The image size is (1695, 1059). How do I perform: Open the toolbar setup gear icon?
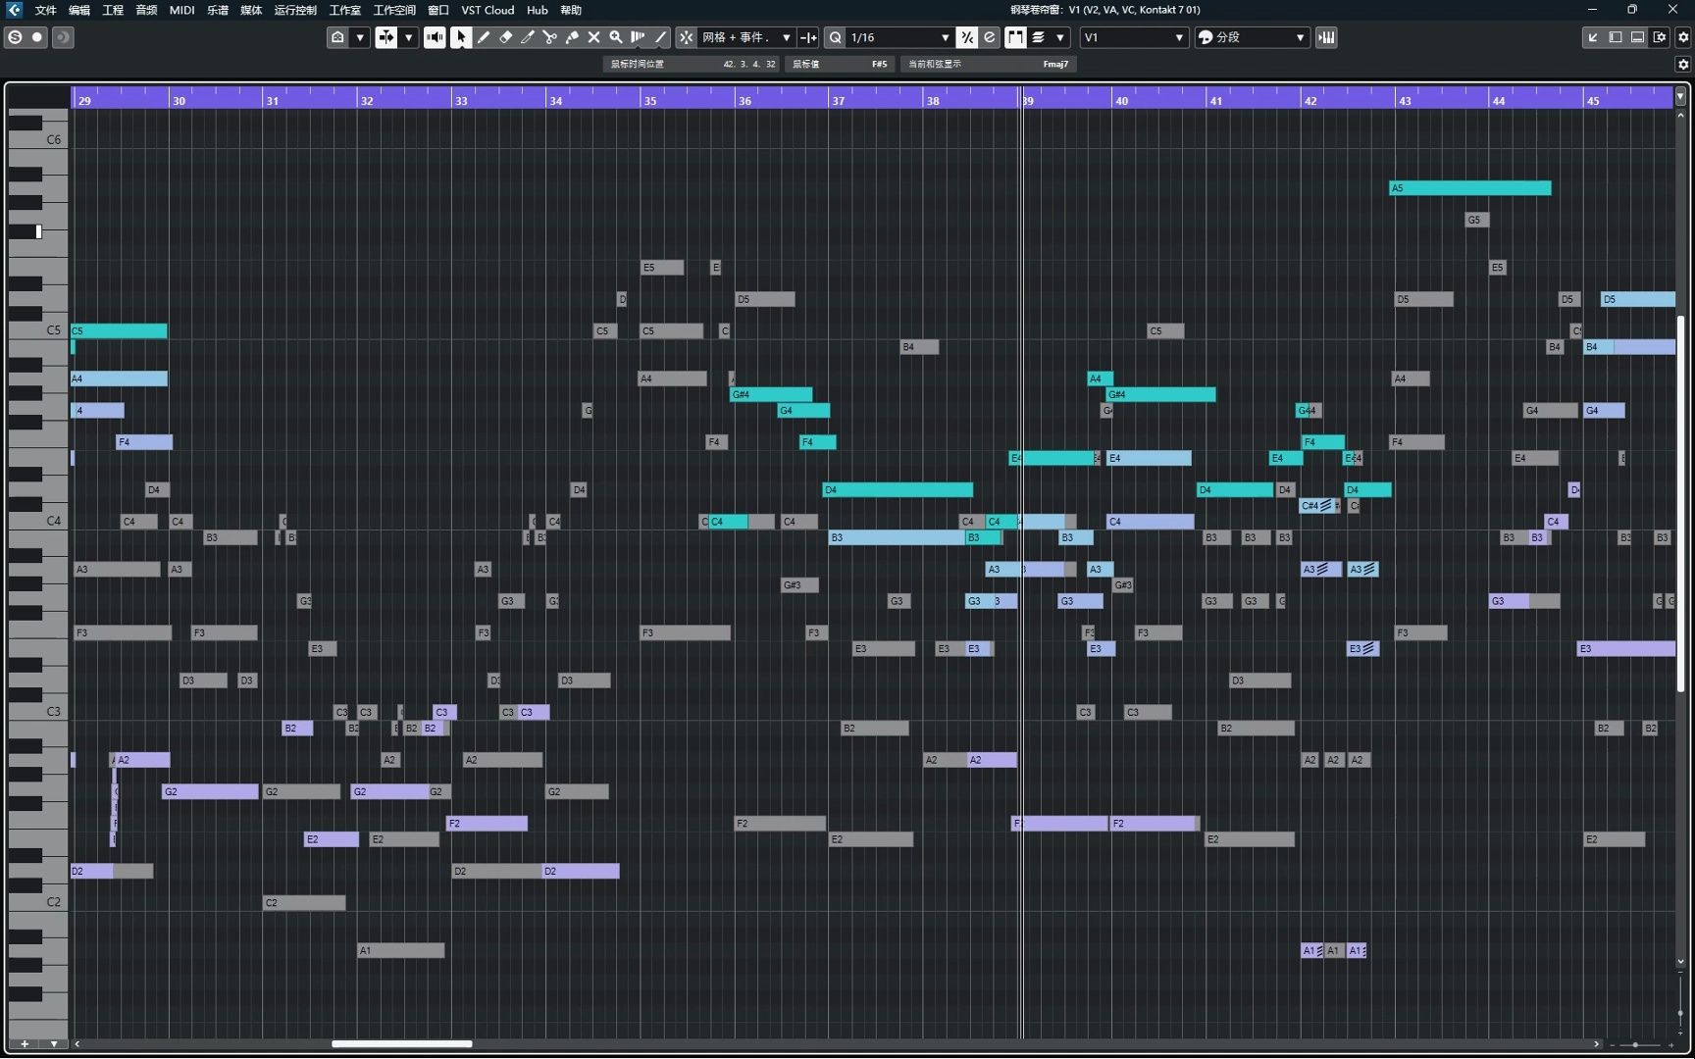1683,37
